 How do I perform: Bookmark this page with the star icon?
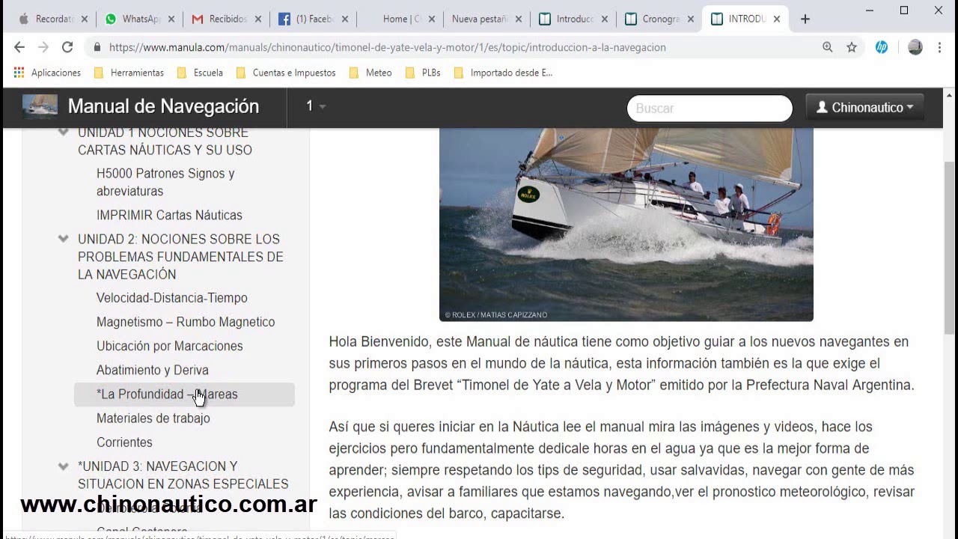[852, 47]
